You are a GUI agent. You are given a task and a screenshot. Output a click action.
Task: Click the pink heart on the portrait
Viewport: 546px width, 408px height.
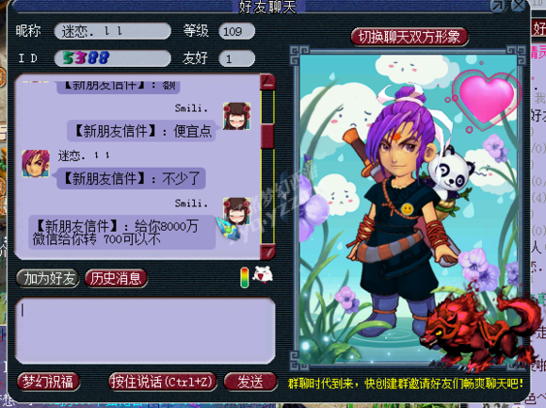[x=487, y=100]
